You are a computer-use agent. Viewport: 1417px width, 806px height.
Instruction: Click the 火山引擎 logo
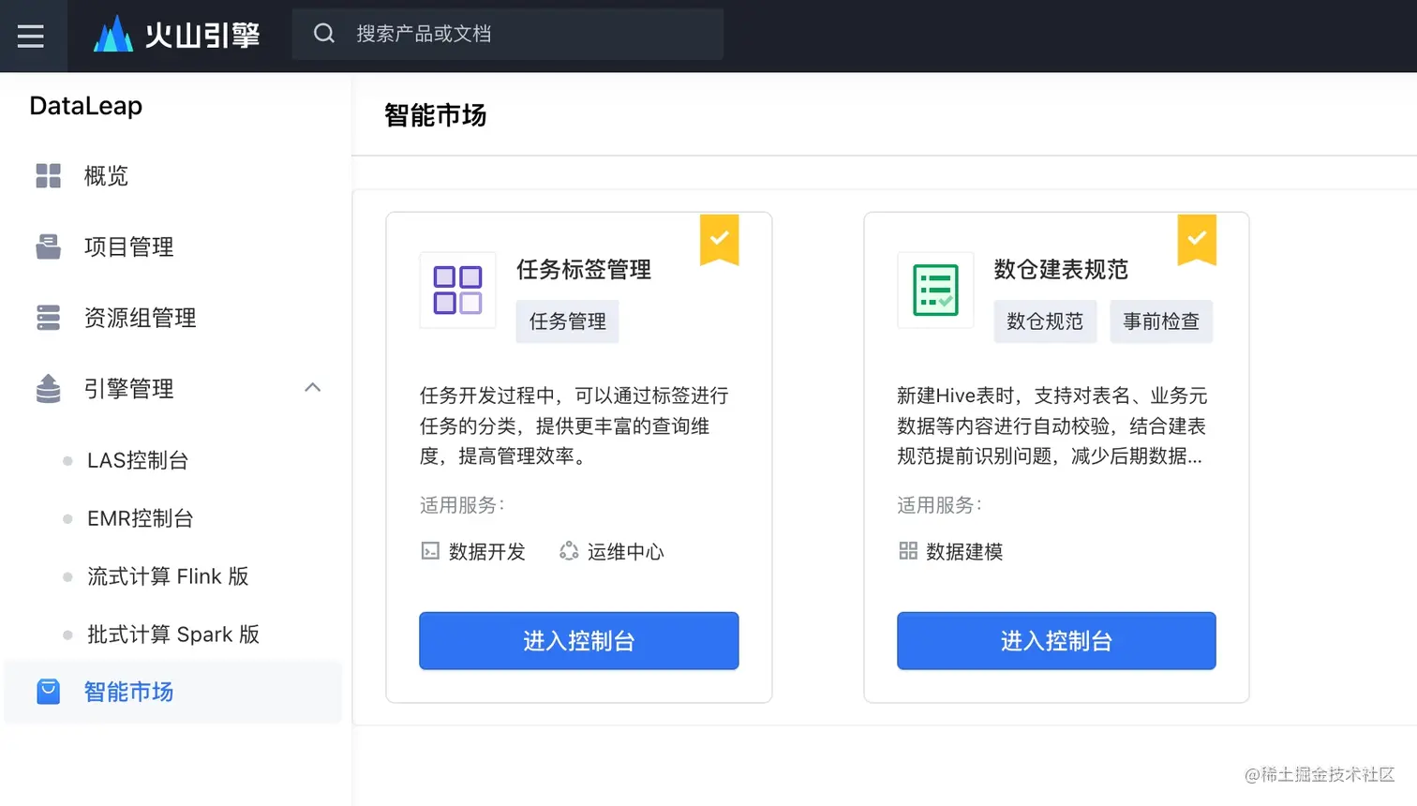coord(177,35)
